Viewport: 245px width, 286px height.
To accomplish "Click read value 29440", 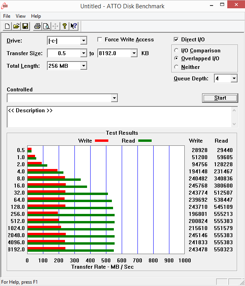I will click(x=225, y=150).
